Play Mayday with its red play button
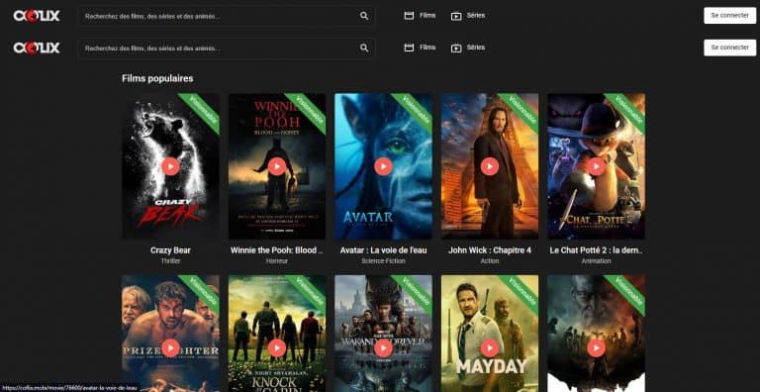The width and height of the screenshot is (760, 392). [490, 347]
